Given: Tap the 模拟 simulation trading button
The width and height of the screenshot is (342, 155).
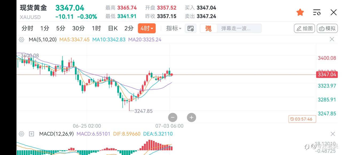Looking at the screenshot, I should (x=327, y=28).
